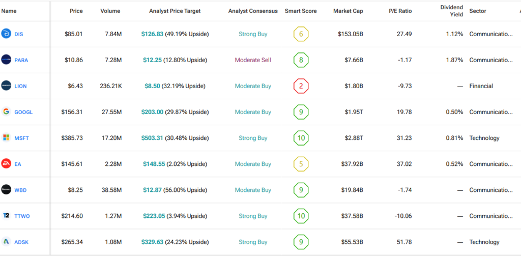Click the Google logo icon beside GOOGL
The height and width of the screenshot is (256, 521).
(6, 112)
